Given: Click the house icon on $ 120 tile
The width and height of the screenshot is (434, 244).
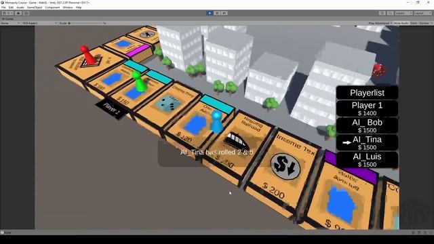Looking at the screenshot, I should tap(196, 125).
